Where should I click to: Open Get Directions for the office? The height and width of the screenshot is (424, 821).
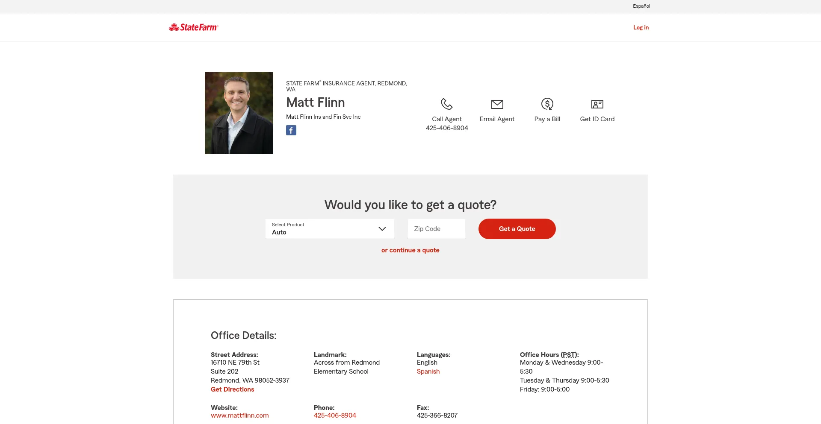coord(232,389)
